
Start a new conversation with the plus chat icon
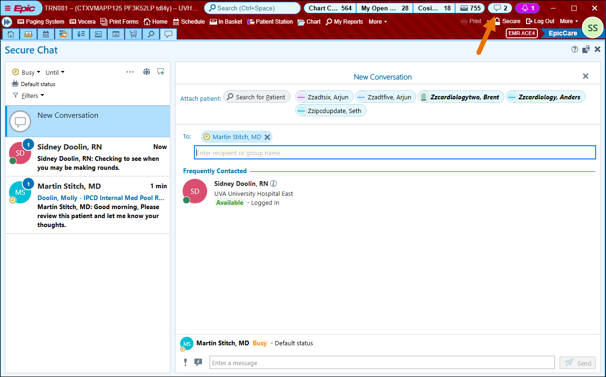click(161, 72)
